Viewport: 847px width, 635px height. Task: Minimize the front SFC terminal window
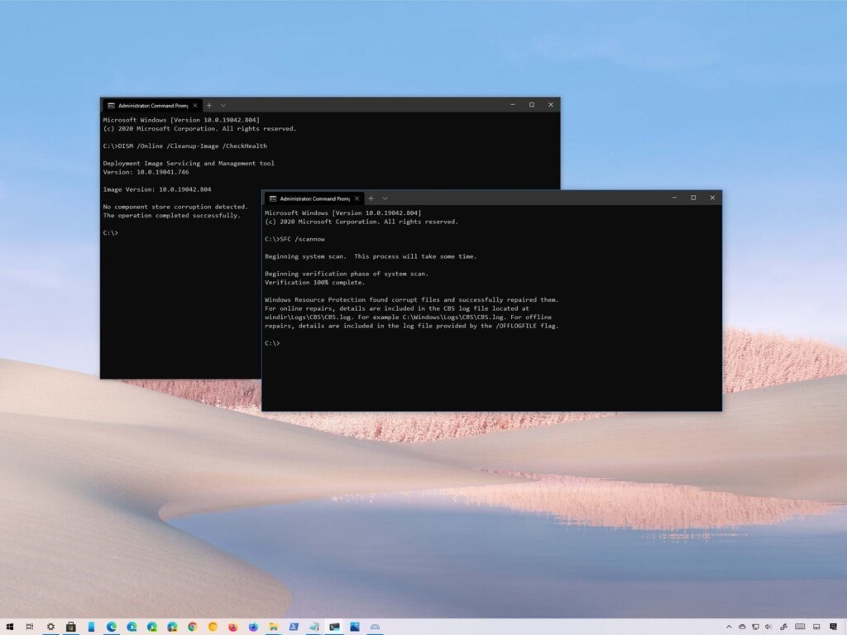674,198
